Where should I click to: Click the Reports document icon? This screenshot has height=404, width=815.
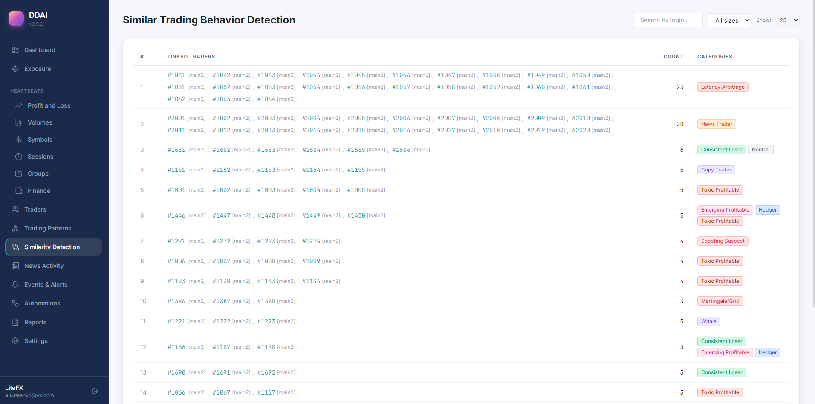click(x=15, y=322)
